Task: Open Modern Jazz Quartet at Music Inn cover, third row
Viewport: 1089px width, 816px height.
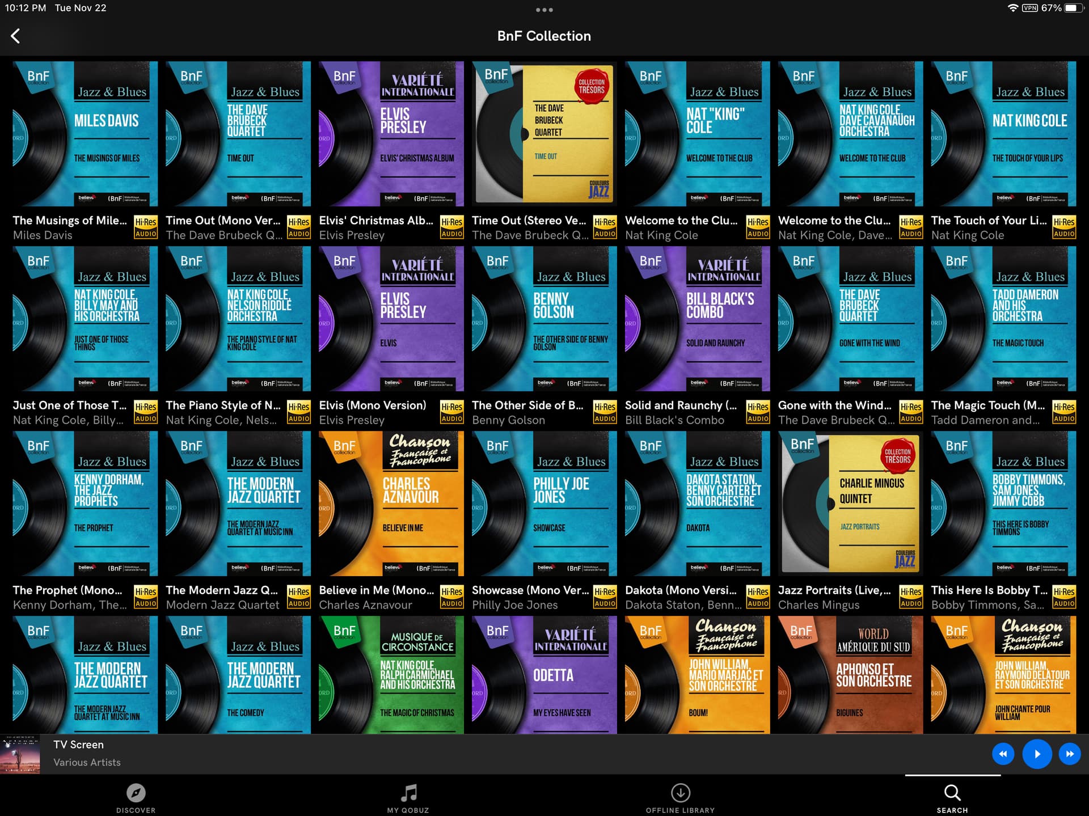Action: coord(238,504)
